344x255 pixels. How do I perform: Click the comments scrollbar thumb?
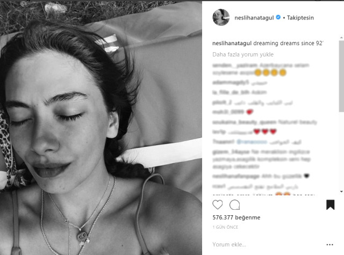pos(342,76)
